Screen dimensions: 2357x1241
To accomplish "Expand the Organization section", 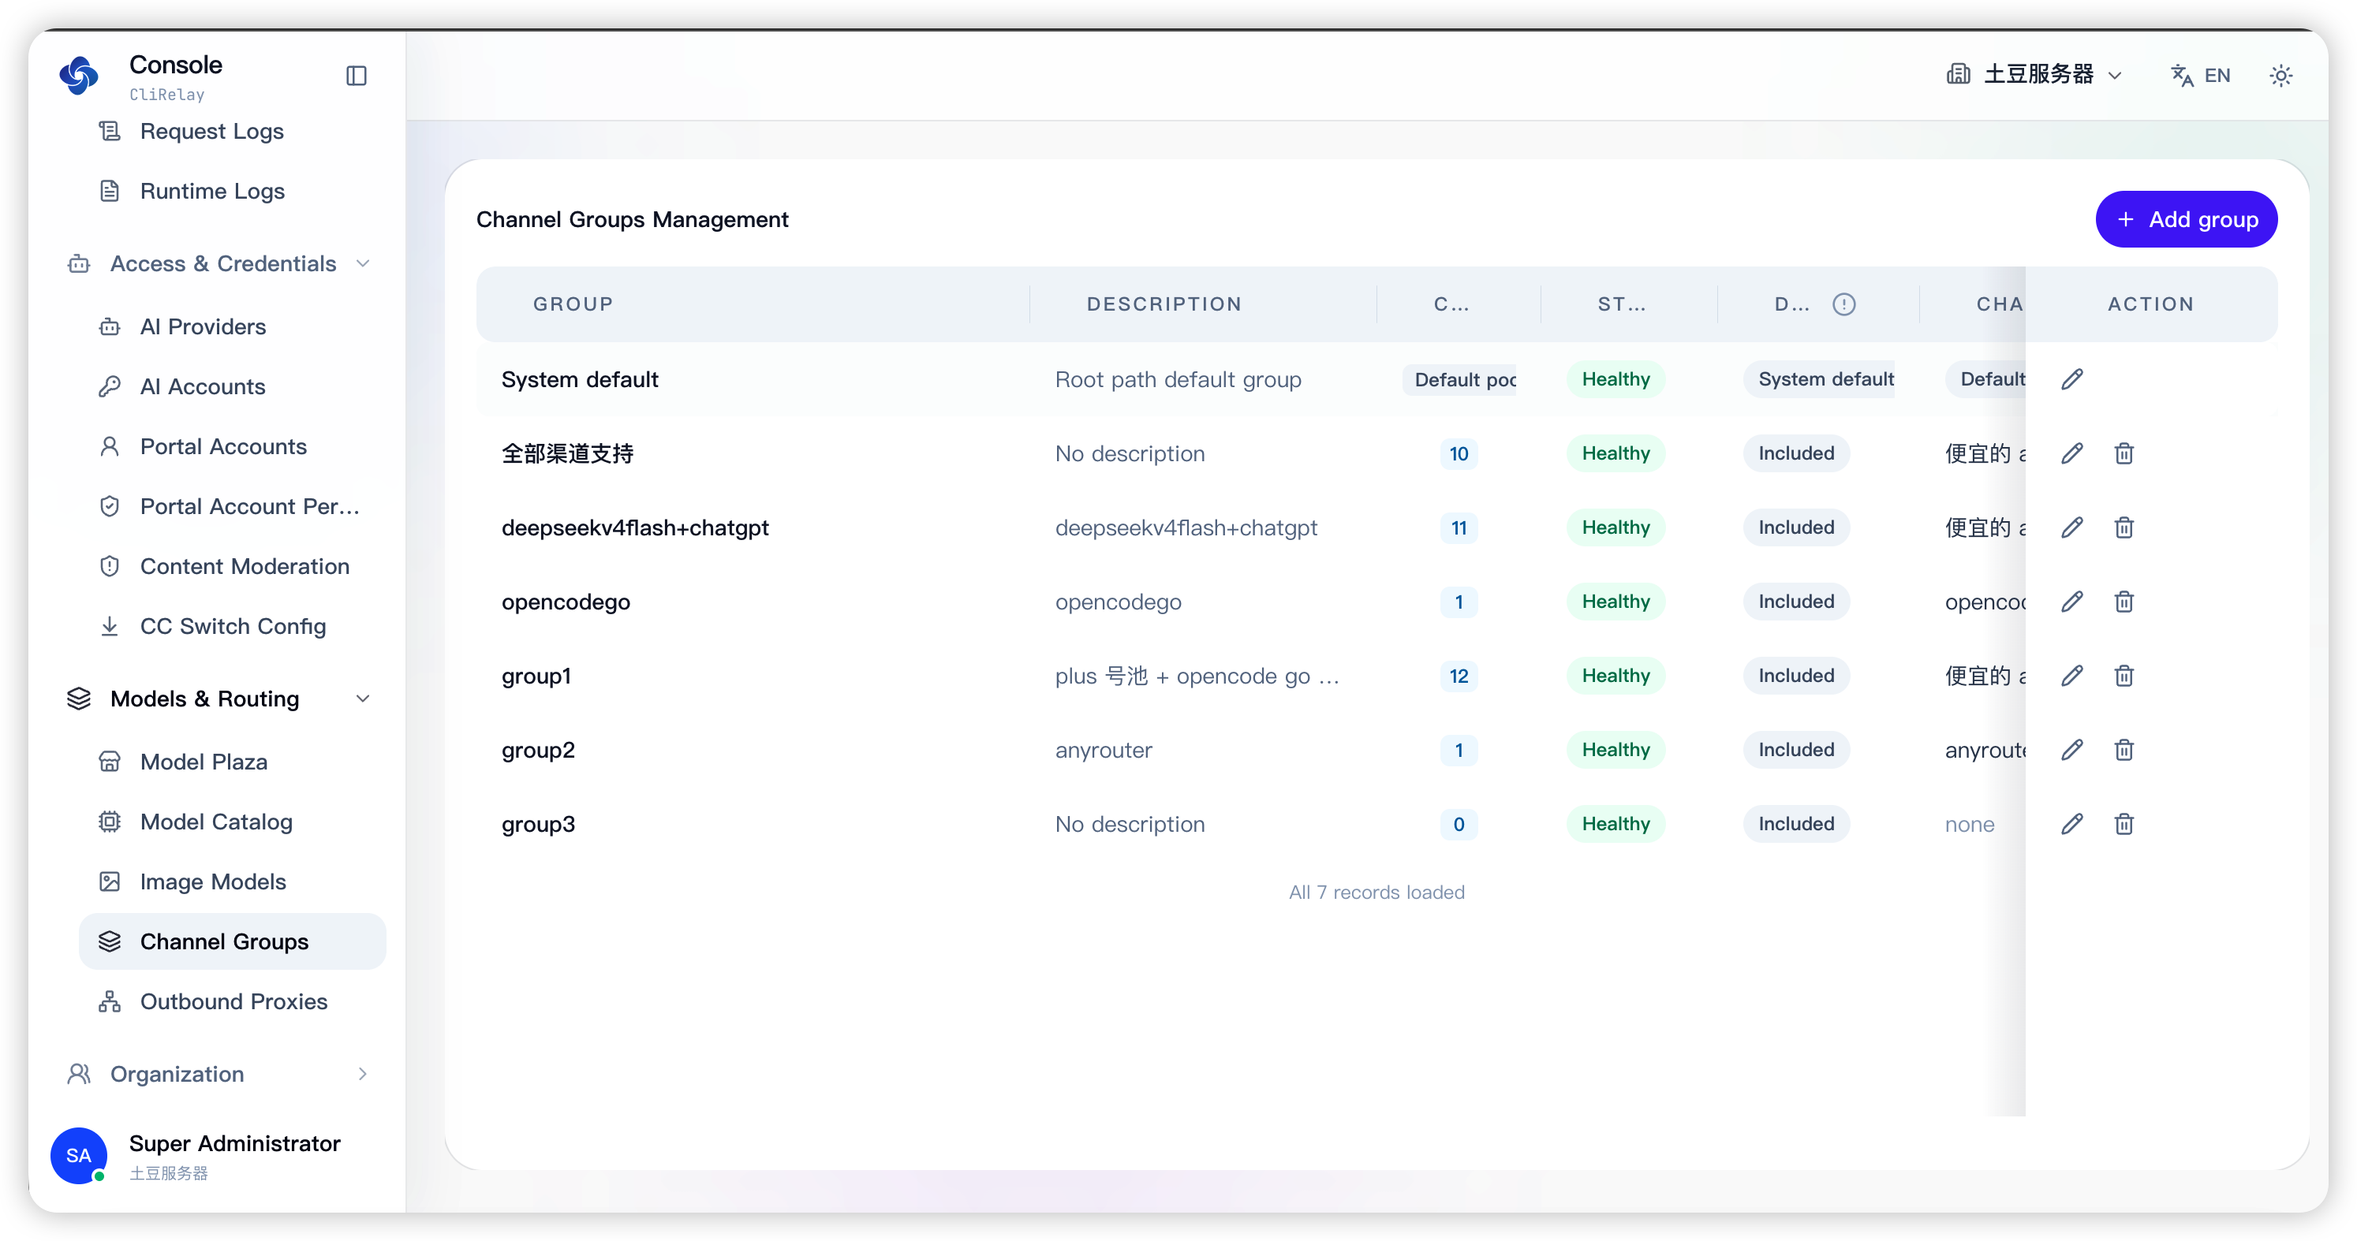I will click(219, 1075).
